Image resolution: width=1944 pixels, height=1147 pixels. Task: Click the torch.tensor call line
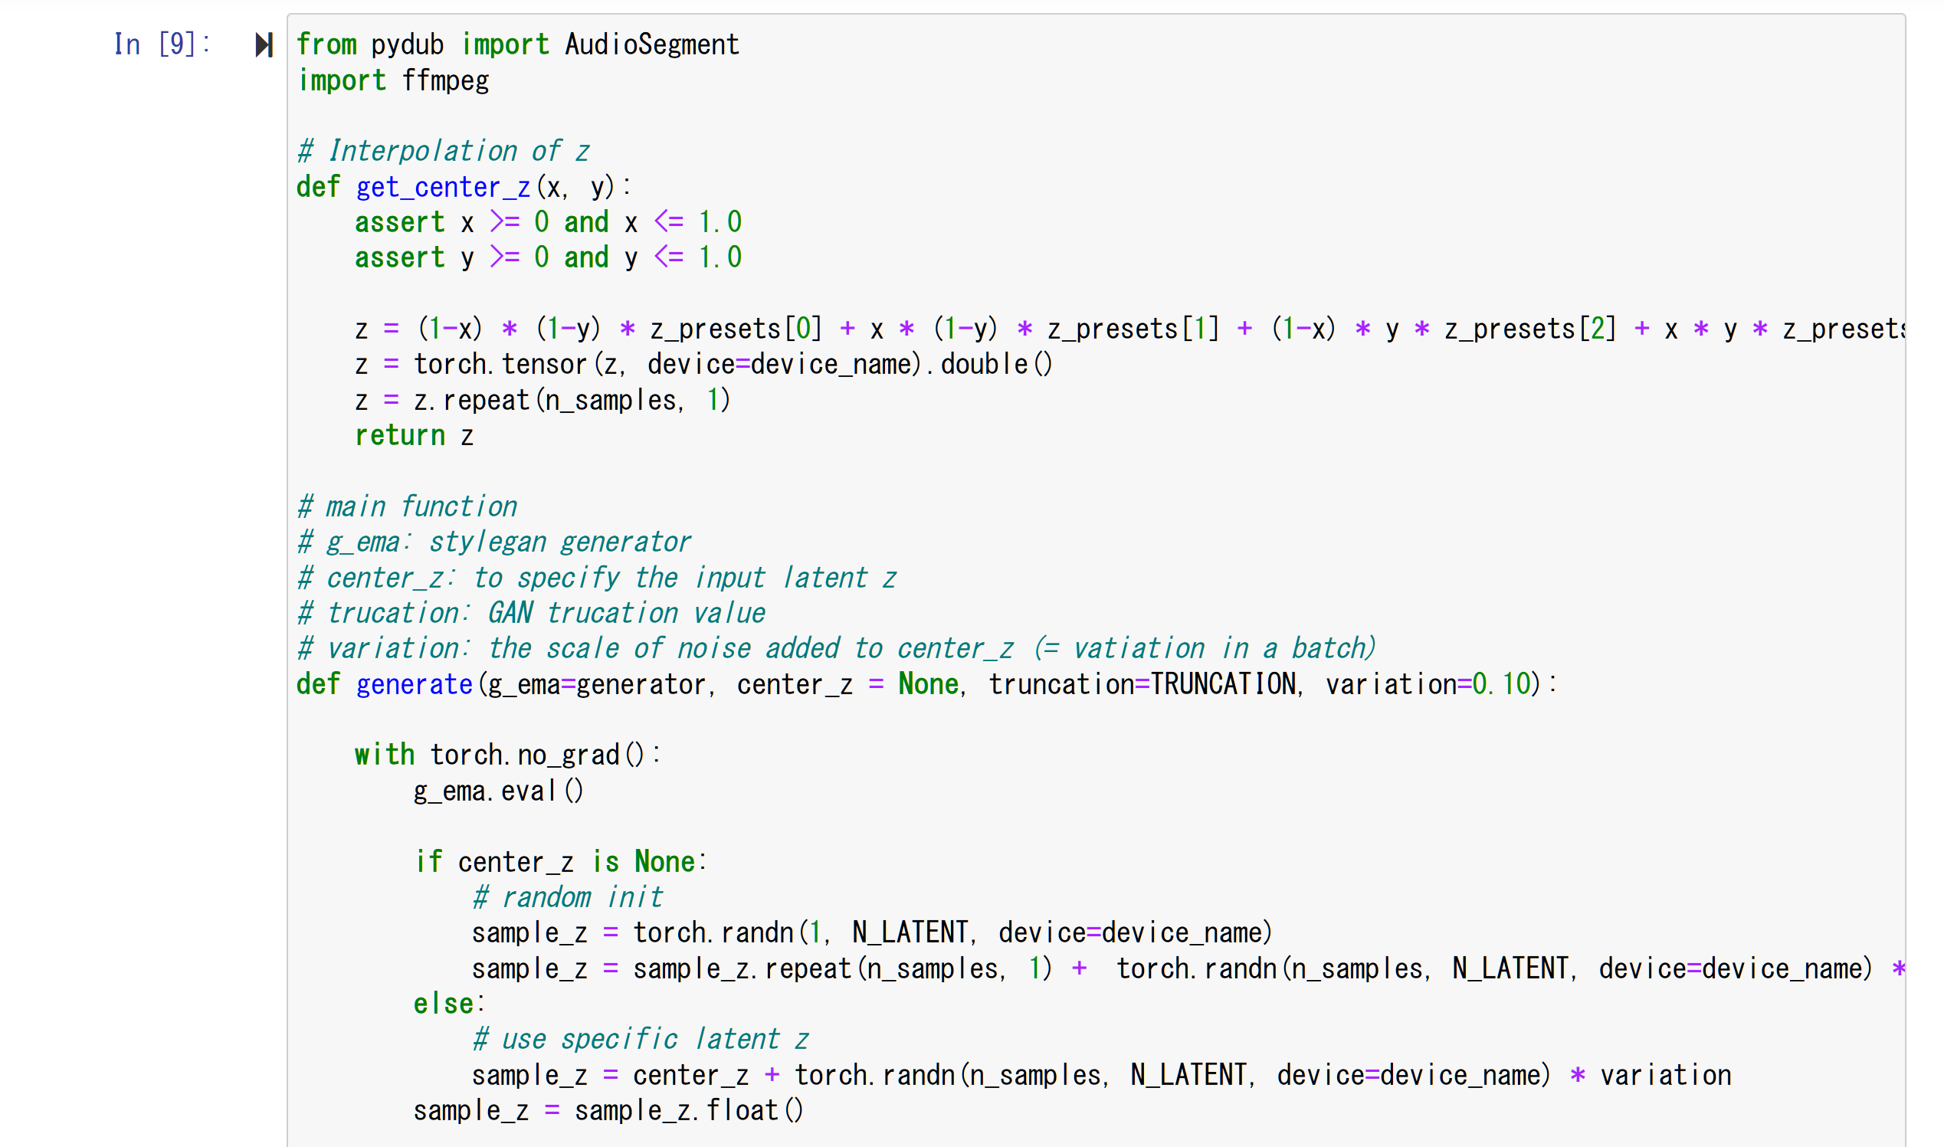[x=703, y=365]
